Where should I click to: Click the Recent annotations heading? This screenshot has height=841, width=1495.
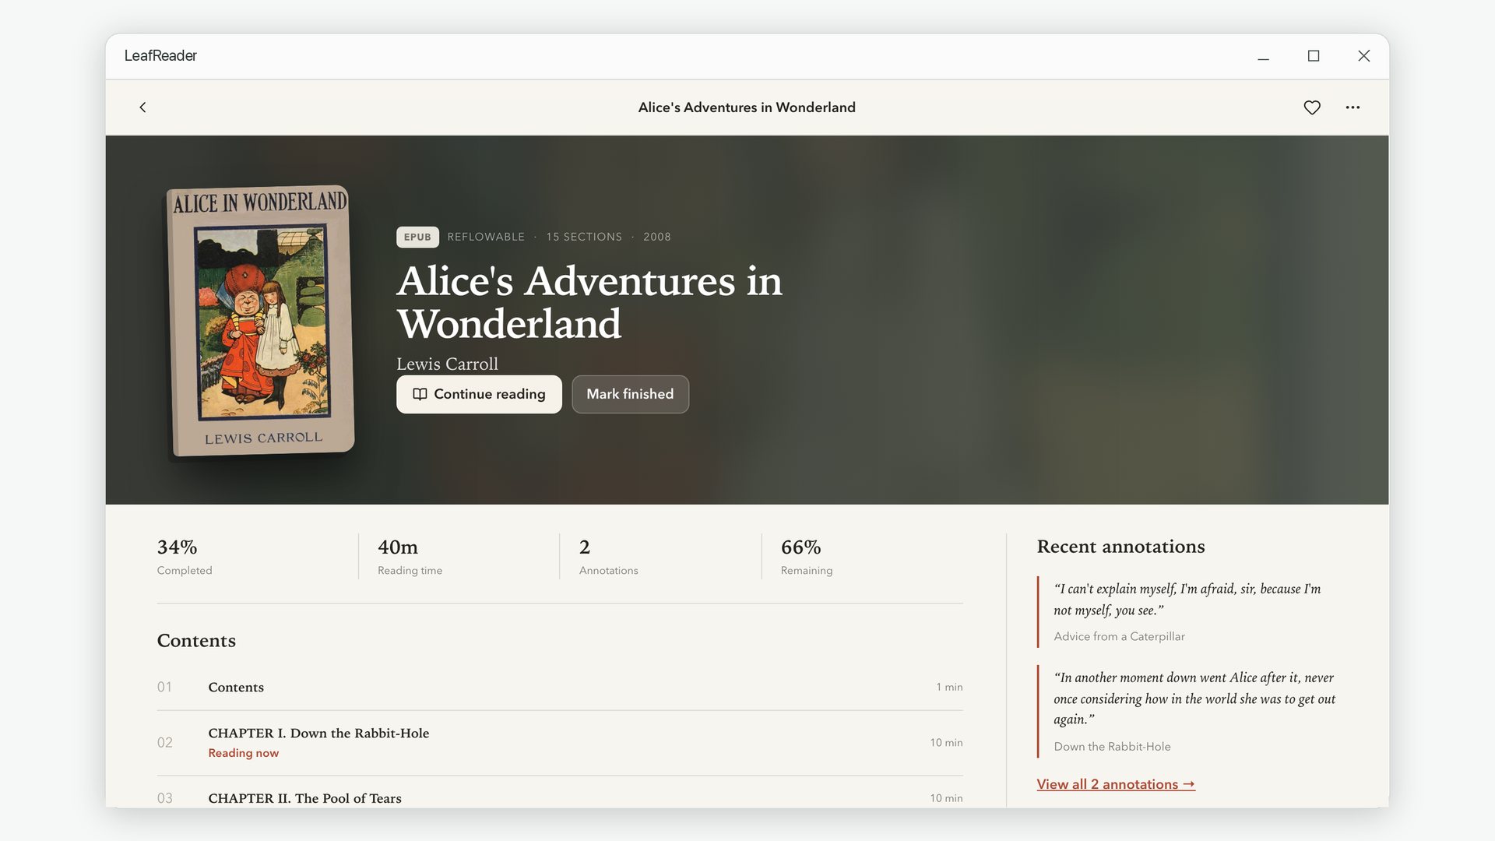click(1120, 547)
